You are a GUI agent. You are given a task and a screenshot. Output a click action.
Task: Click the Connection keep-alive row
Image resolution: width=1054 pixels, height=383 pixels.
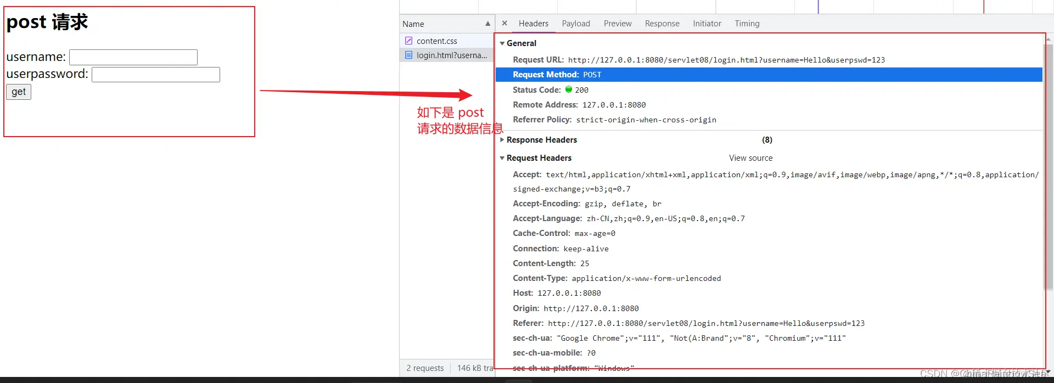769,249
